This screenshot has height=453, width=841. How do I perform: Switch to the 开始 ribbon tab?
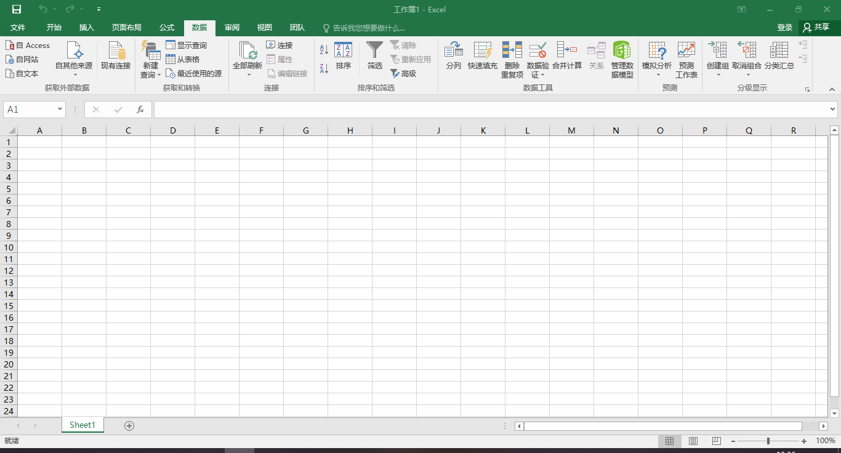click(x=54, y=27)
